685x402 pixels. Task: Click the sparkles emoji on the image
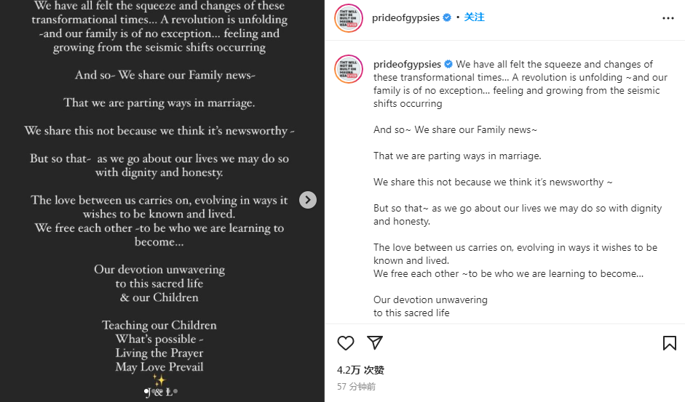click(159, 380)
